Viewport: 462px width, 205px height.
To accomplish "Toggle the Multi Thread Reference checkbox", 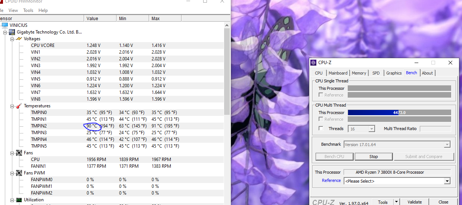I will point(321,119).
